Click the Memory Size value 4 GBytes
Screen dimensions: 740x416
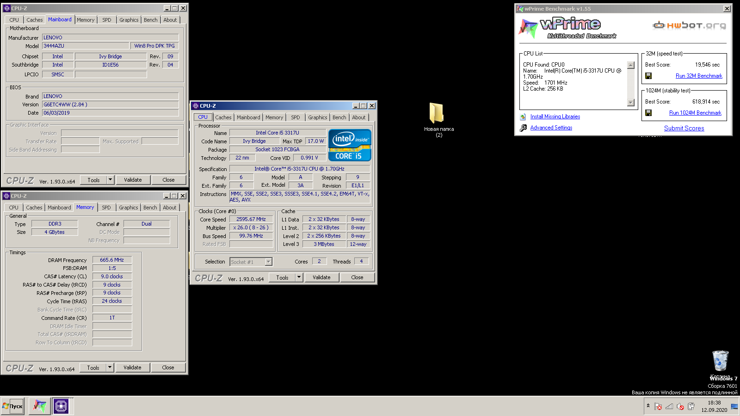click(55, 232)
